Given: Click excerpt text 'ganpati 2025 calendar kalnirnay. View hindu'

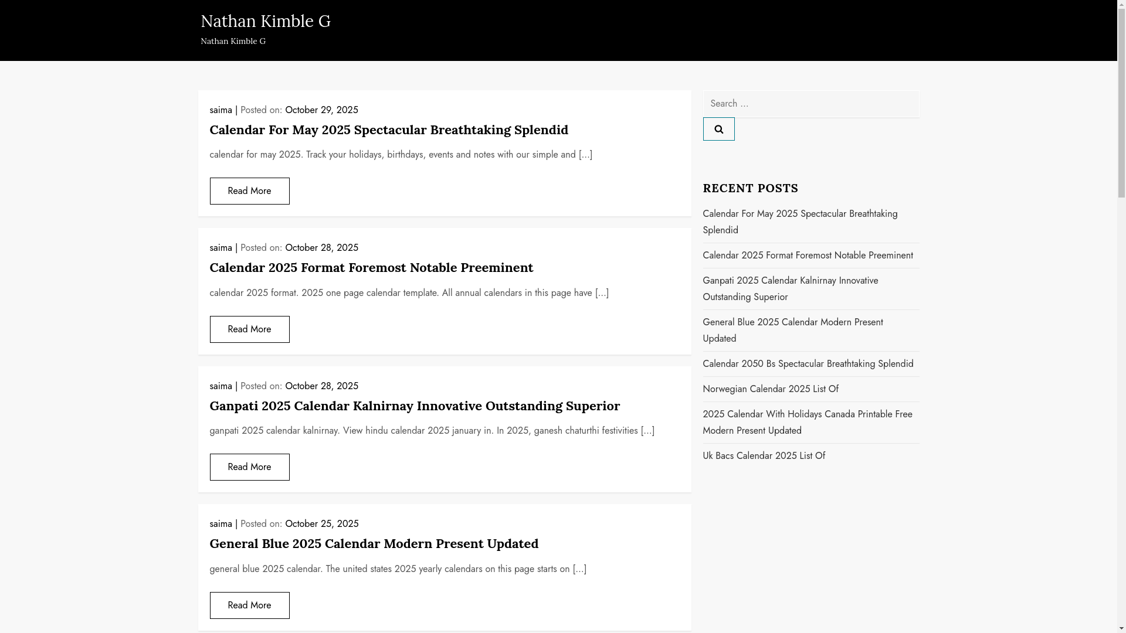Looking at the screenshot, I should click(x=432, y=431).
